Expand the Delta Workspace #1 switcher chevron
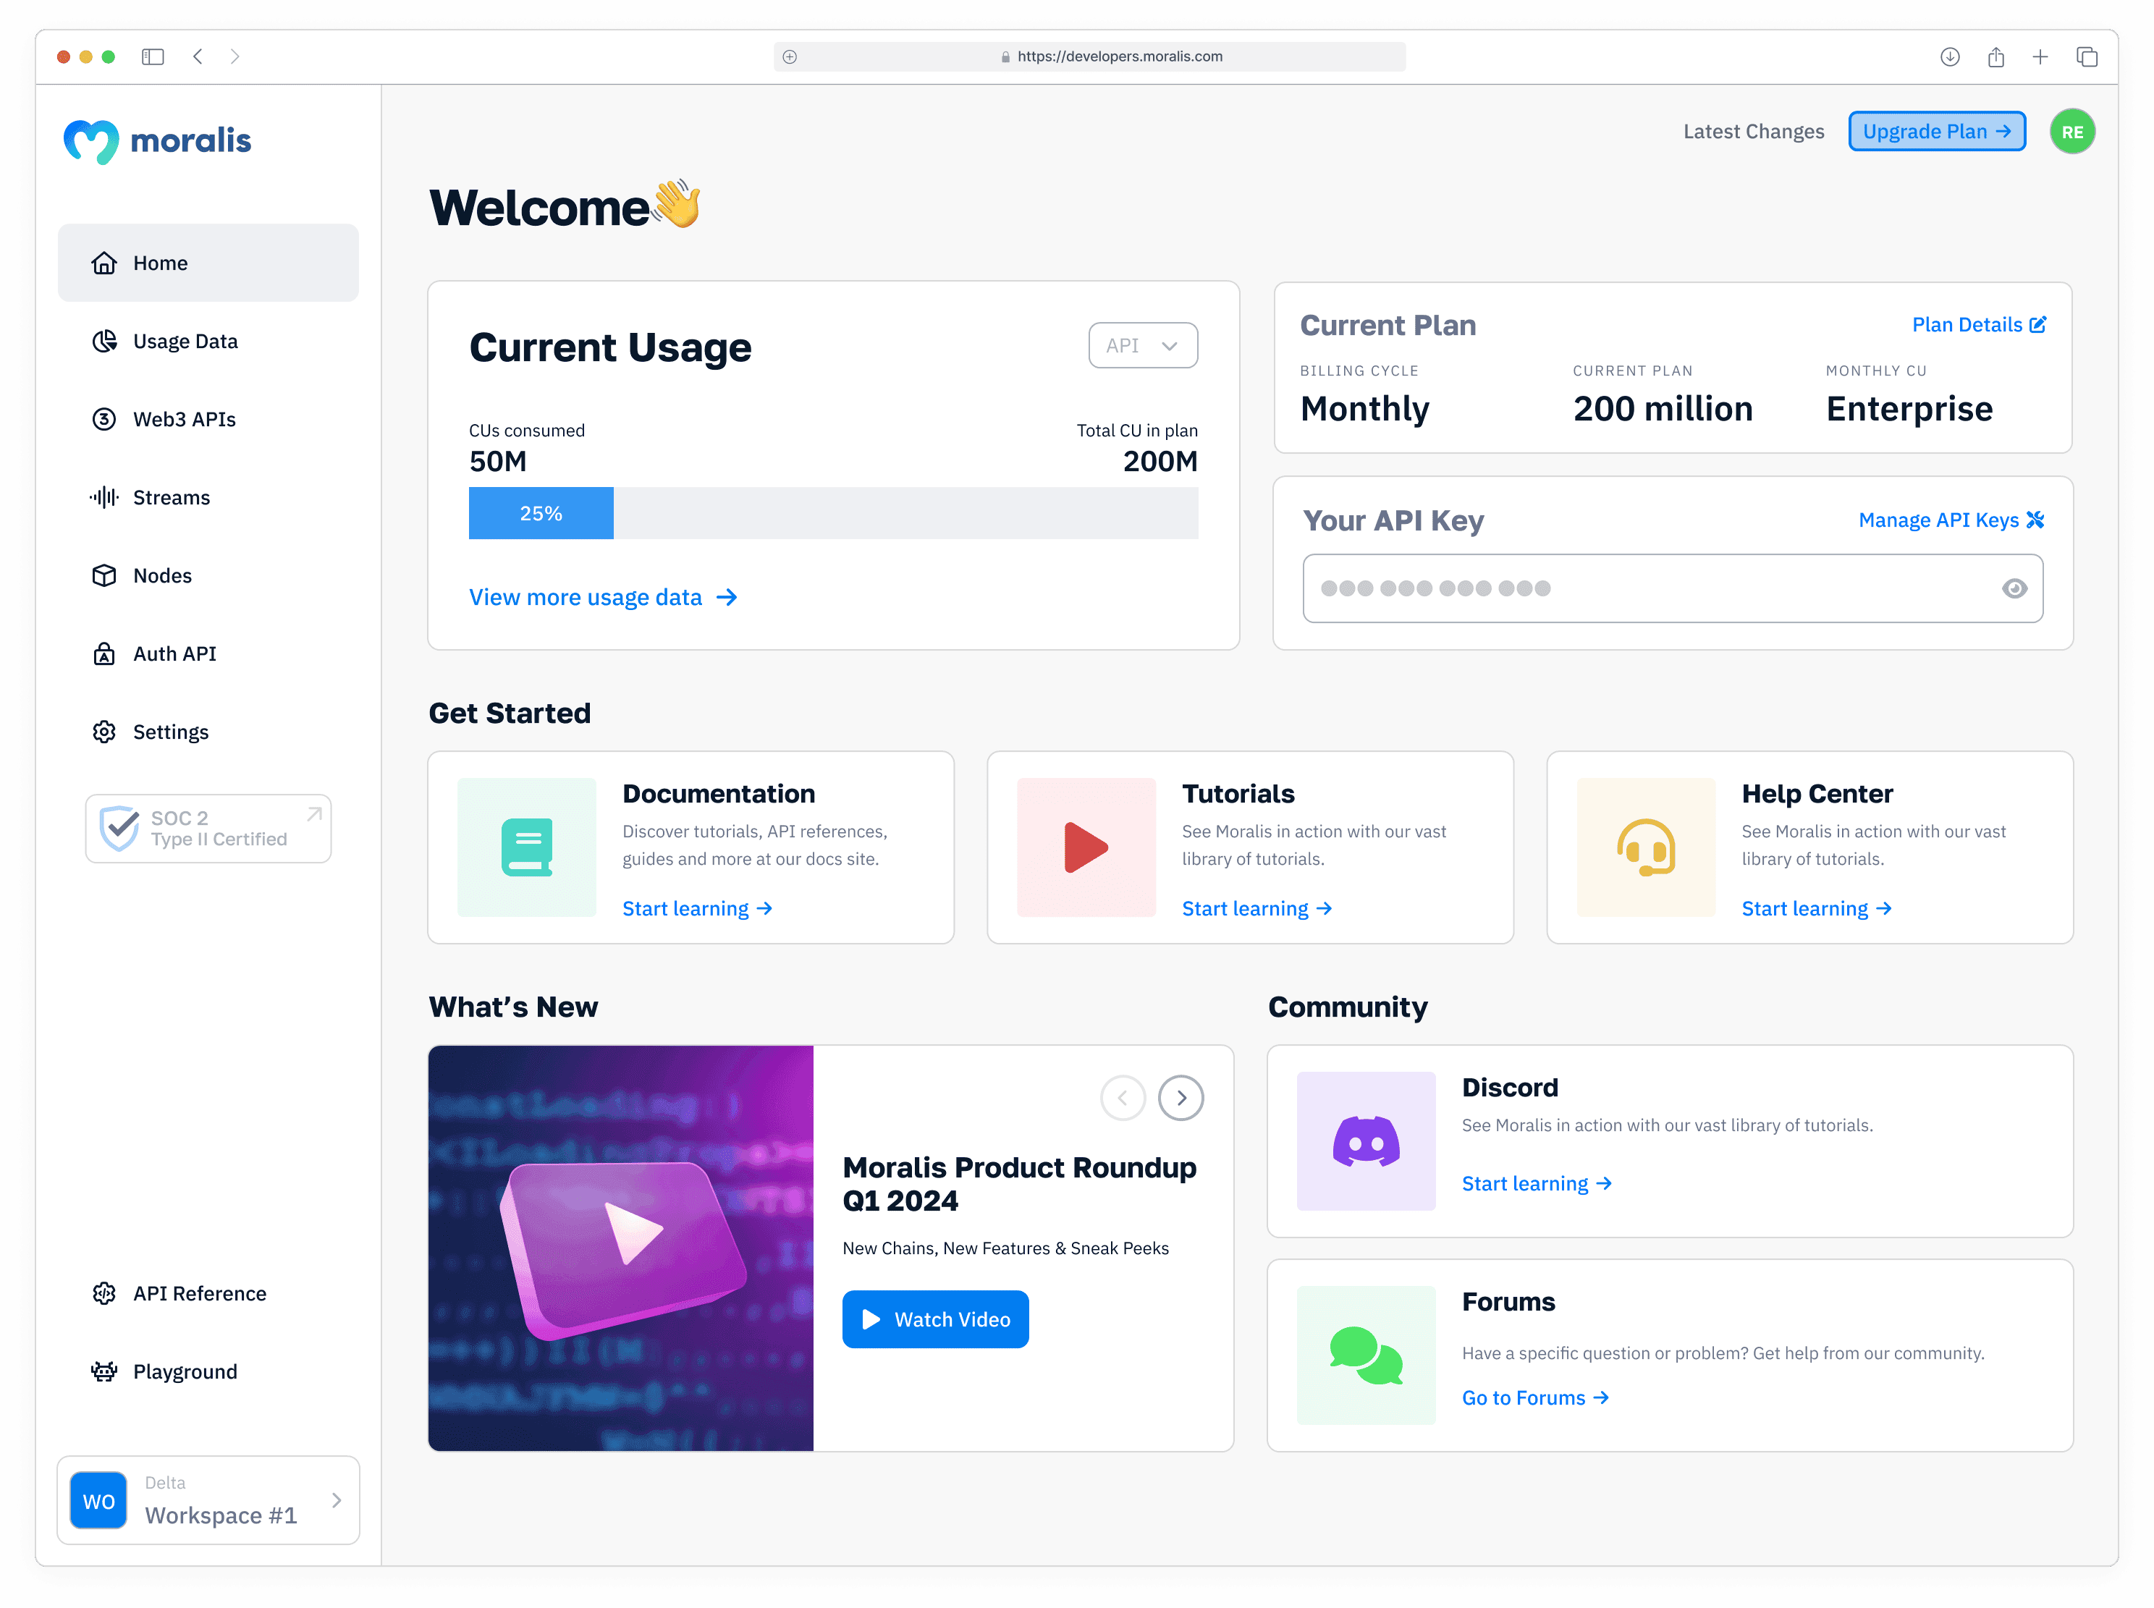Viewport: 2154px width, 1608px height. [x=337, y=1500]
